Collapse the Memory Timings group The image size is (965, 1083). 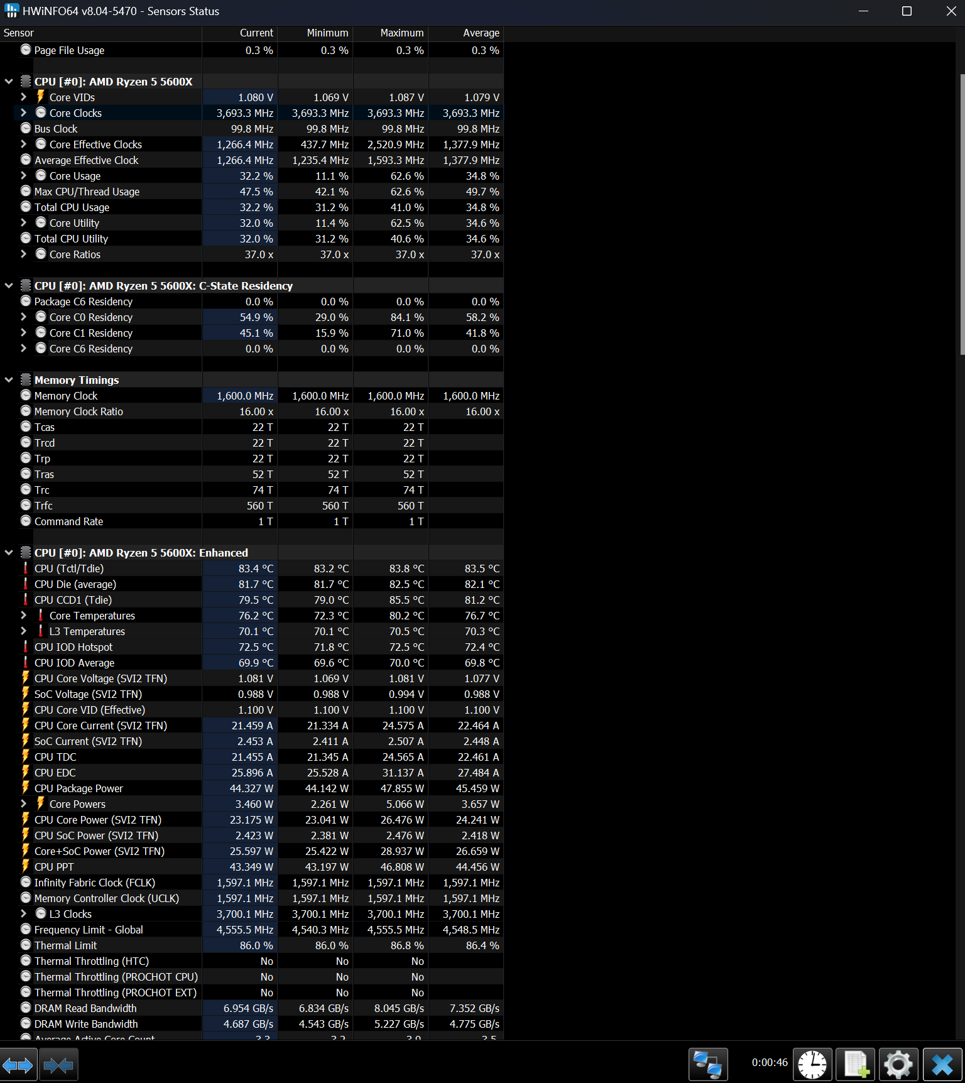[9, 379]
